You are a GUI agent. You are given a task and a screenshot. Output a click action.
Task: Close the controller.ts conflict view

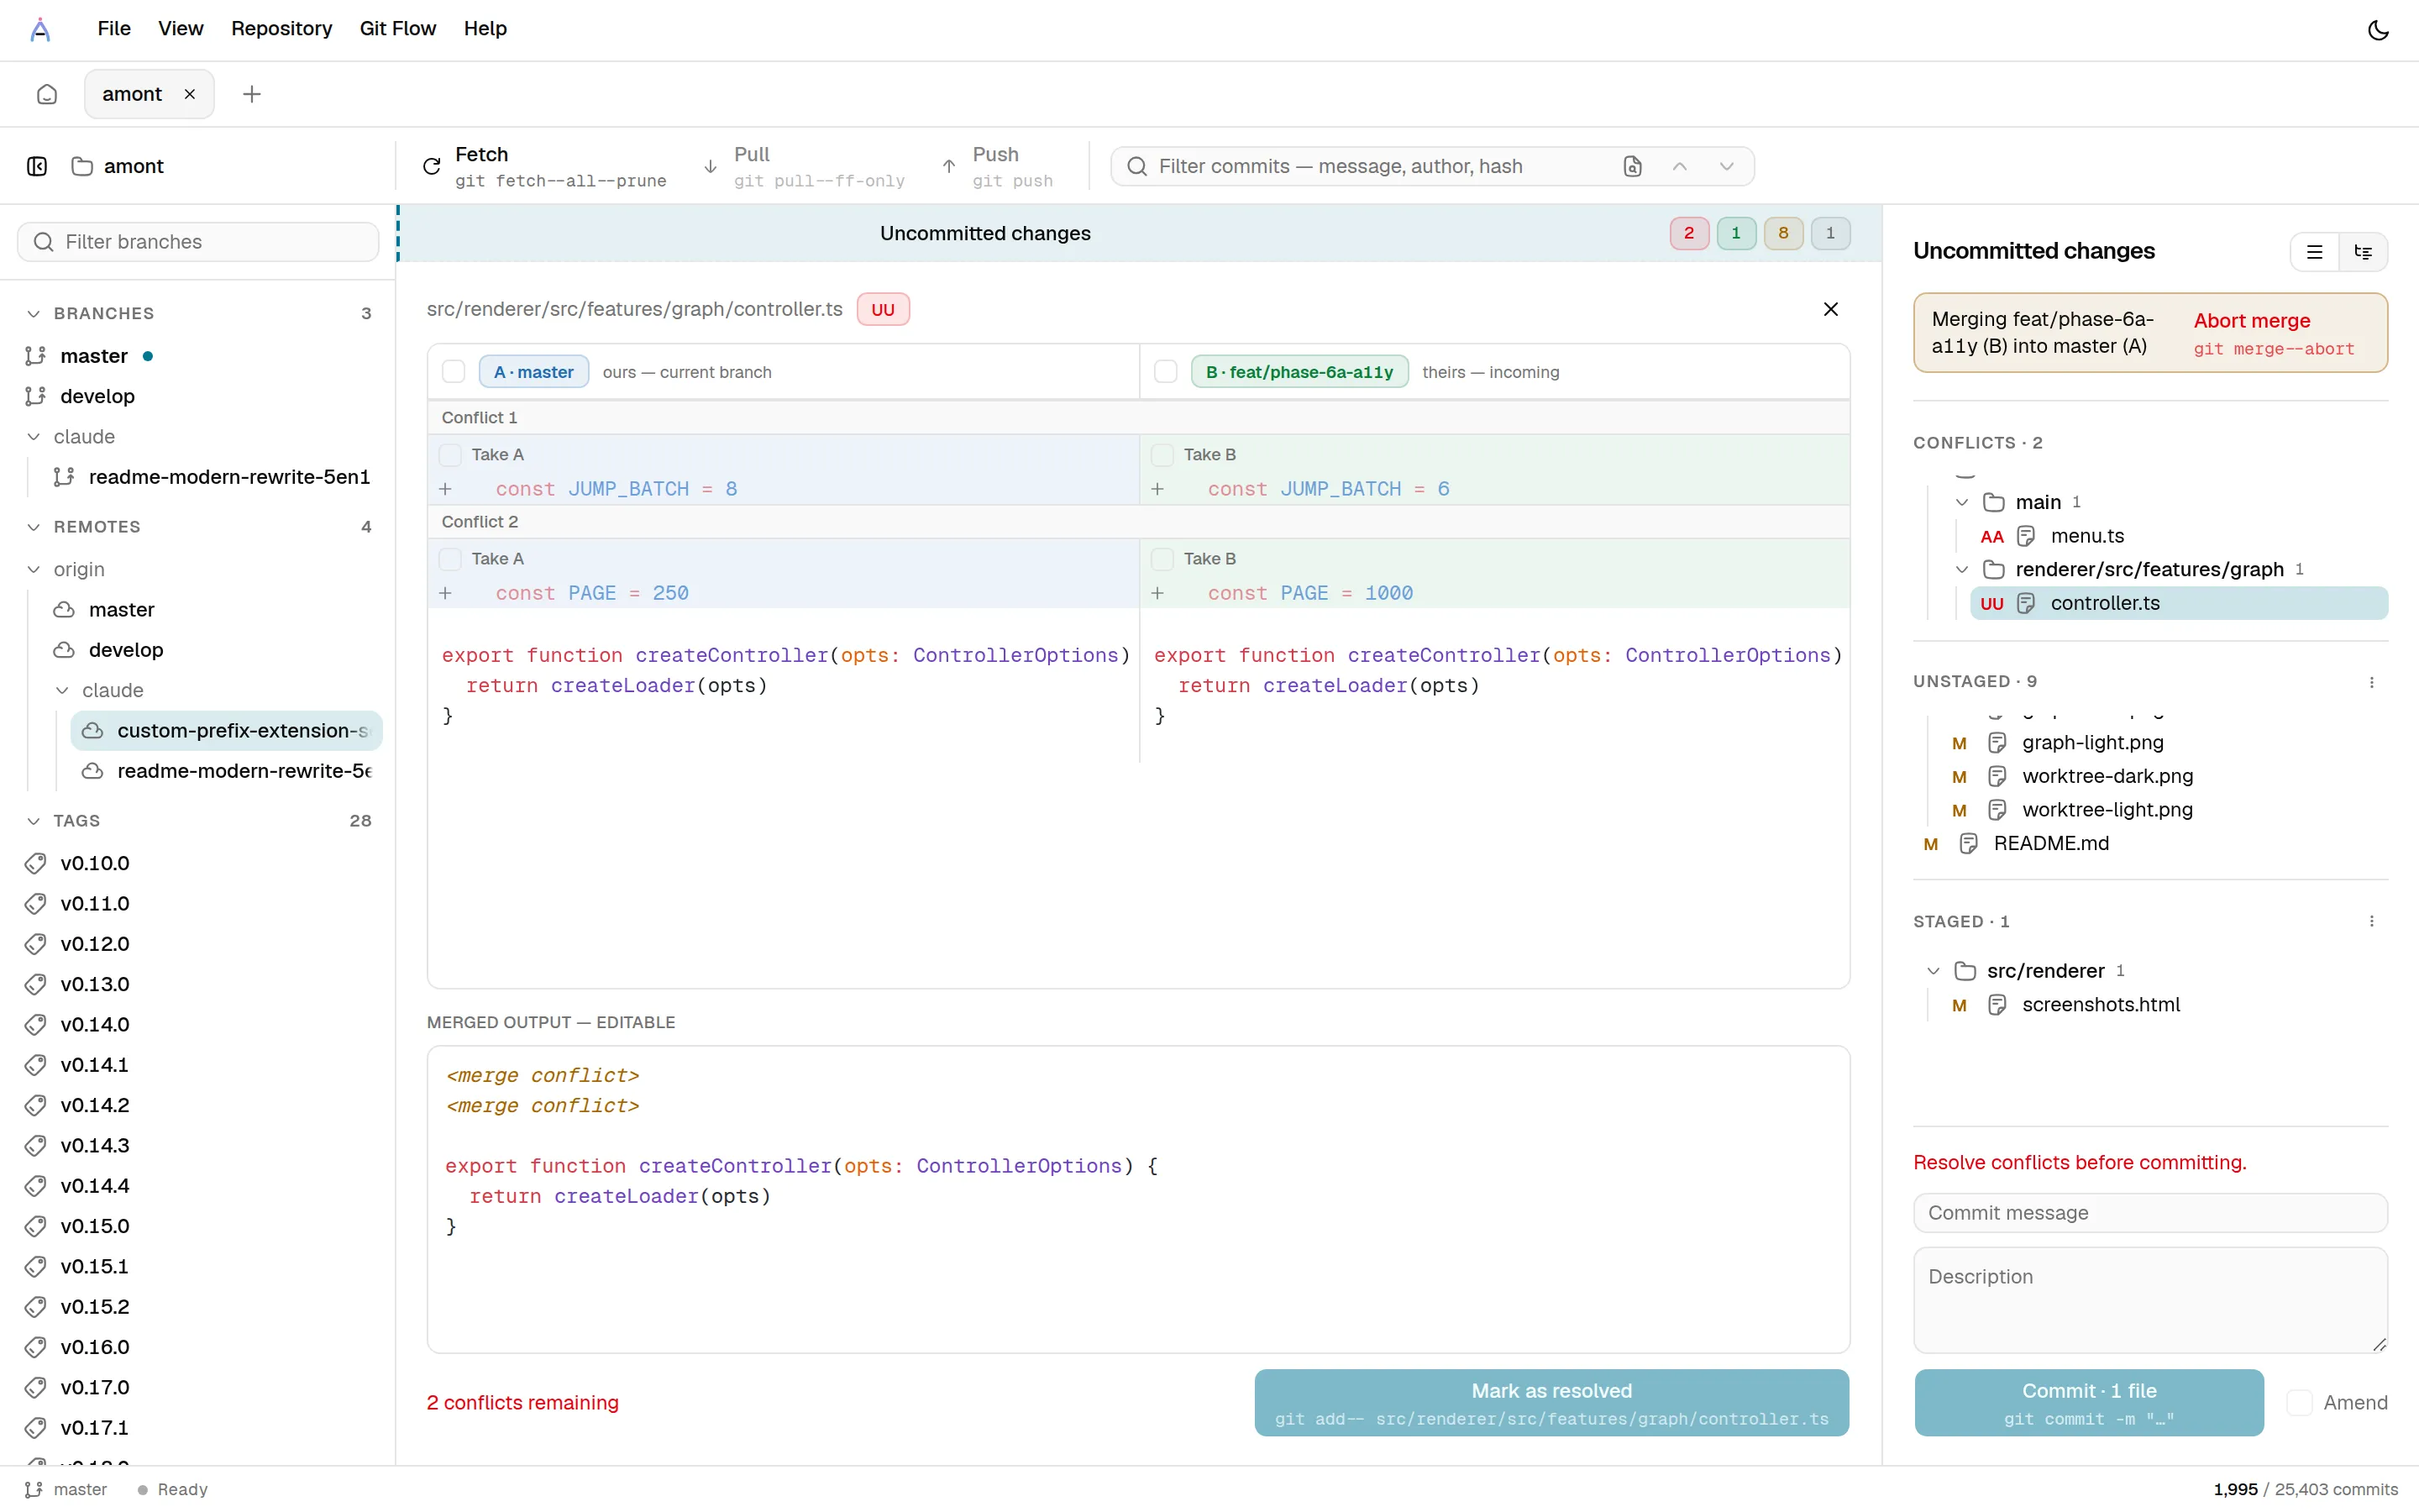[x=1830, y=309]
